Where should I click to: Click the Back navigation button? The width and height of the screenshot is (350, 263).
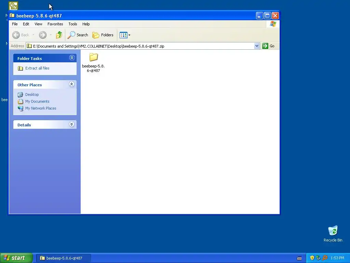(21, 35)
